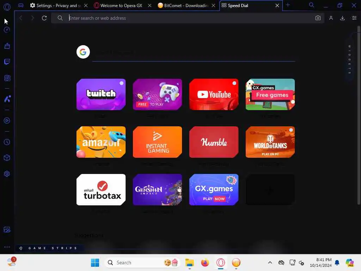The image size is (361, 271).
Task: Open GX Corner gamepad icon in tab bar
Action: pyautogui.click(x=21, y=5)
